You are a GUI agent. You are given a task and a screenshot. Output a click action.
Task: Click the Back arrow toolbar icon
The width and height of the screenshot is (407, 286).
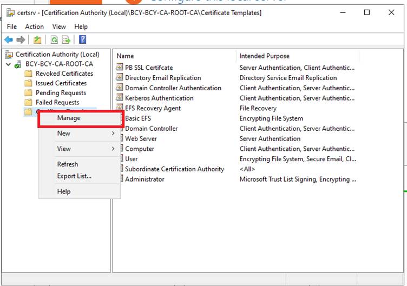[x=8, y=39]
